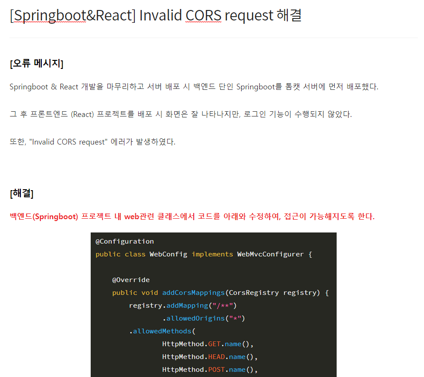Click the title "[Springboot&React] Invalid CORS request 해결"
The image size is (424, 377).
click(156, 15)
